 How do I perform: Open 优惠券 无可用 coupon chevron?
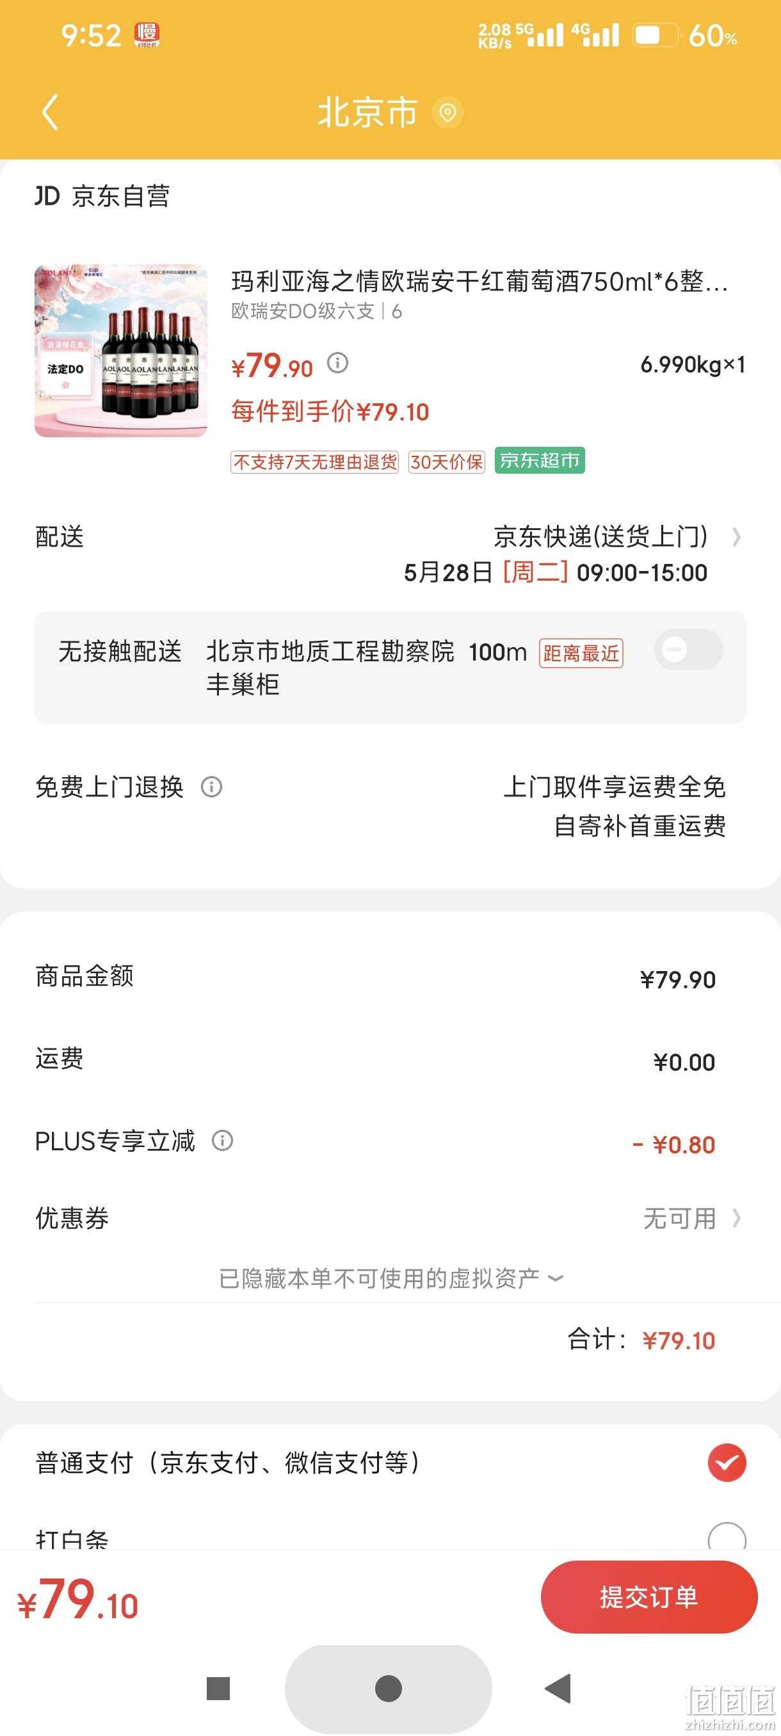pos(737,1218)
